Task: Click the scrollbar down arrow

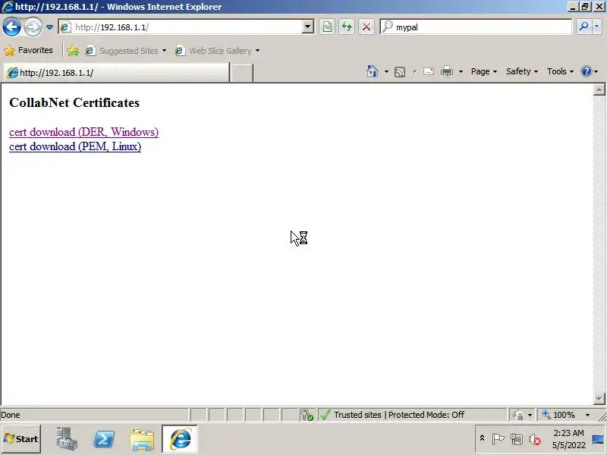Action: coord(599,399)
